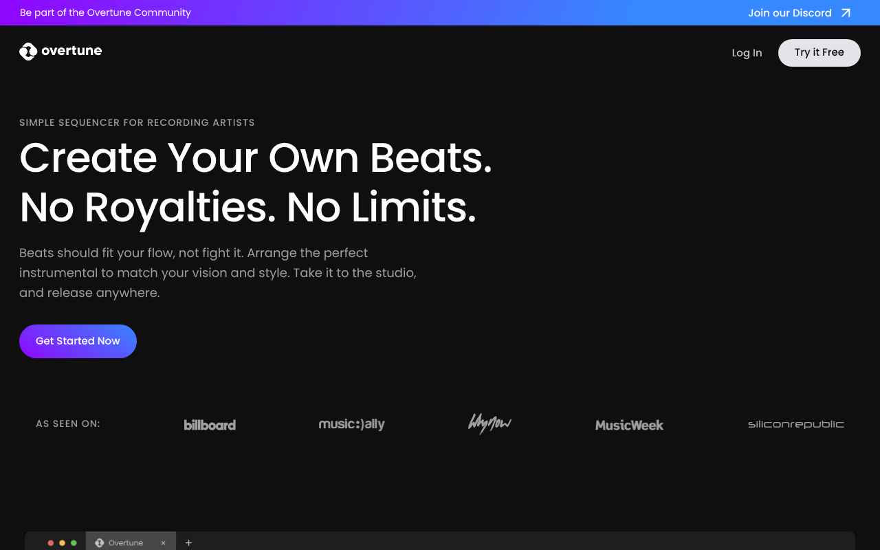
Task: Close the Overtune tab
Action: coord(163,542)
